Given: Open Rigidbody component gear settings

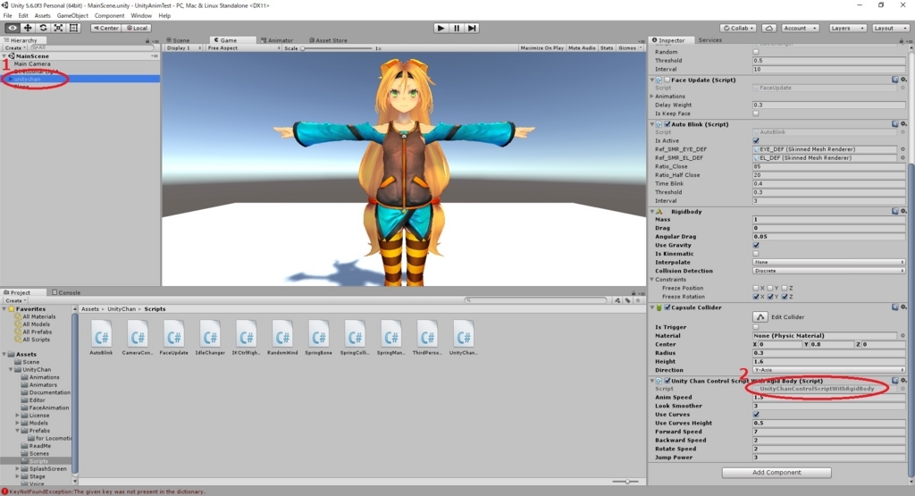Looking at the screenshot, I should (903, 211).
